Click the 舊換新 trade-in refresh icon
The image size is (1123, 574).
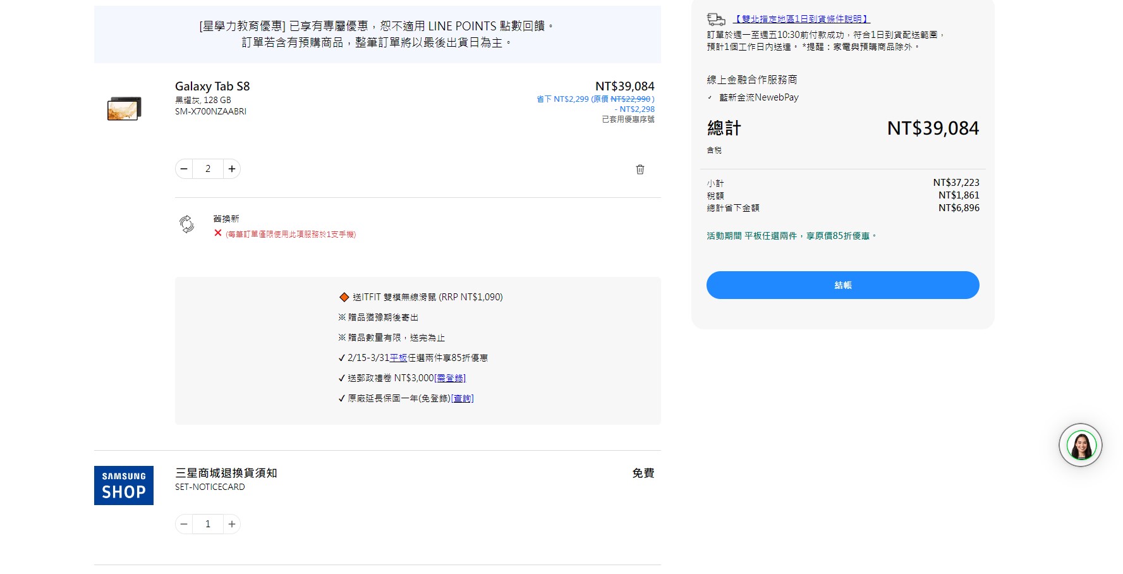click(x=186, y=226)
